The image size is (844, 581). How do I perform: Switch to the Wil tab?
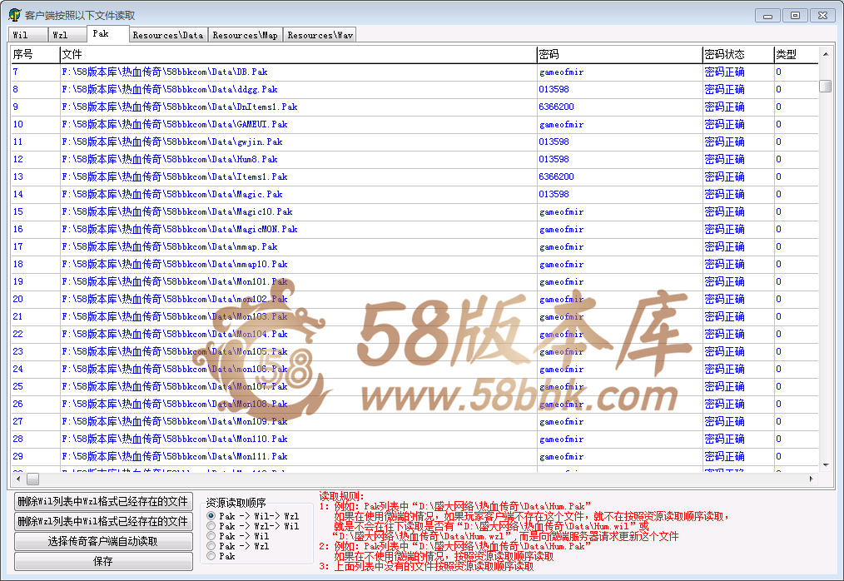(x=21, y=35)
